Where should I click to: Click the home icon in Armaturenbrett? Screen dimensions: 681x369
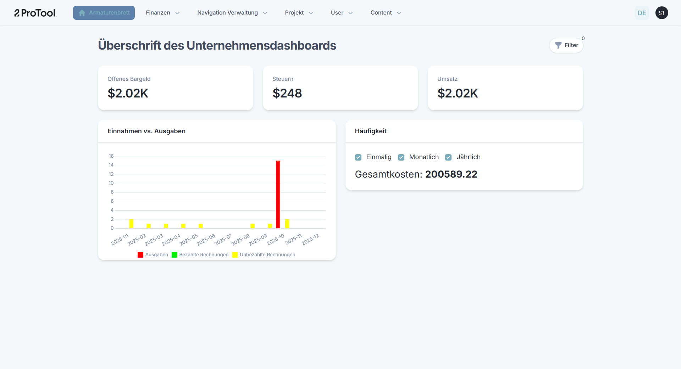tap(82, 13)
